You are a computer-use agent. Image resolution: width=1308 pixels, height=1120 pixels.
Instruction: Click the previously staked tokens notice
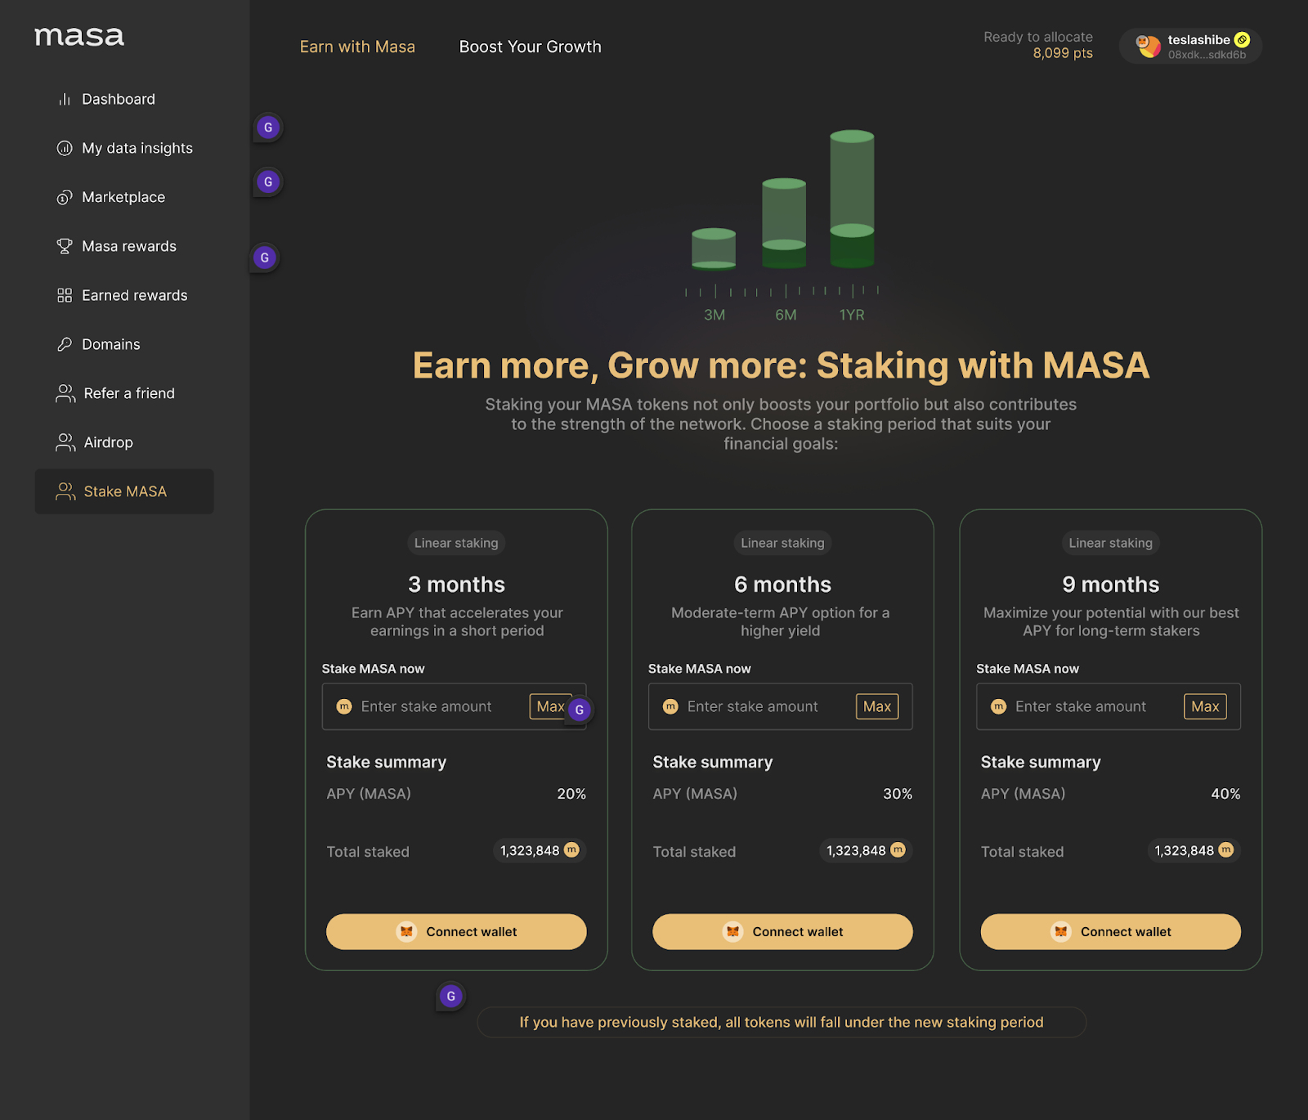point(782,1022)
